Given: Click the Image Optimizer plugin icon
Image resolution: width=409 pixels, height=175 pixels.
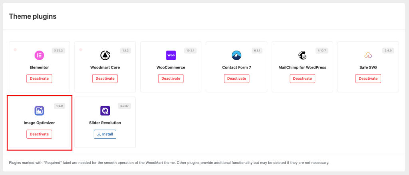Looking at the screenshot, I should tap(39, 110).
